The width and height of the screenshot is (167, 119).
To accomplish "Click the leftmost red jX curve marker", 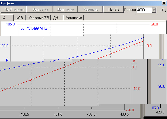I will (15, 86).
